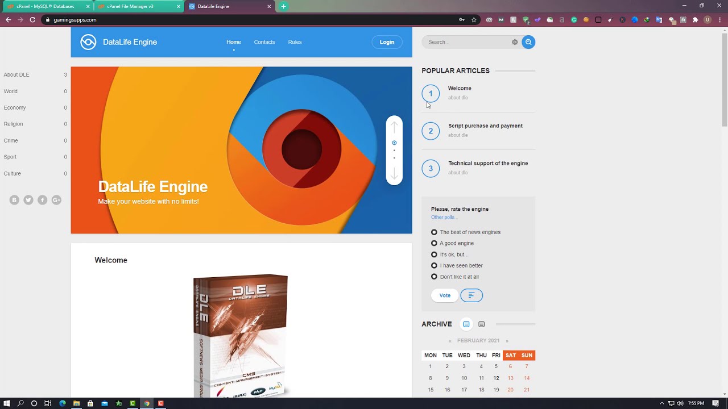728x409 pixels.
Task: Click the slider up arrow
Action: 394,127
